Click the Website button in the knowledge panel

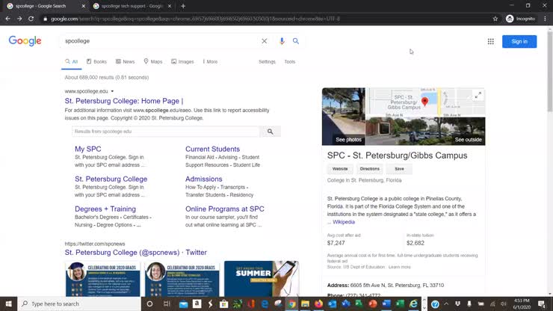pos(340,169)
